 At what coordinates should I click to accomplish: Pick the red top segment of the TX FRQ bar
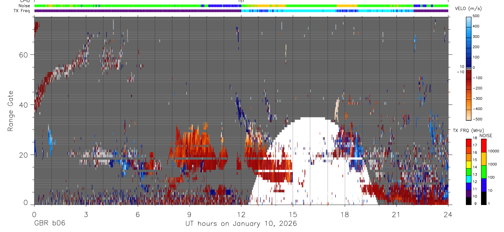[x=469, y=143]
